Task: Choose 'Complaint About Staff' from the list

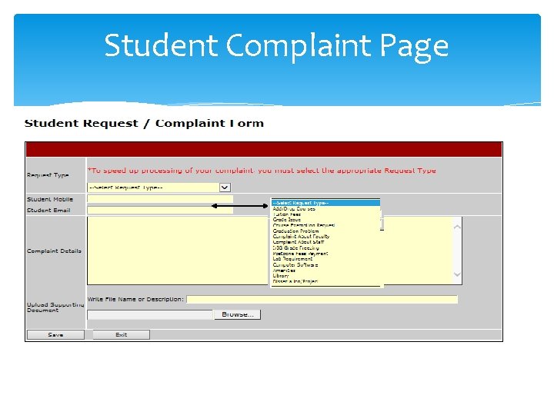Action: (299, 242)
